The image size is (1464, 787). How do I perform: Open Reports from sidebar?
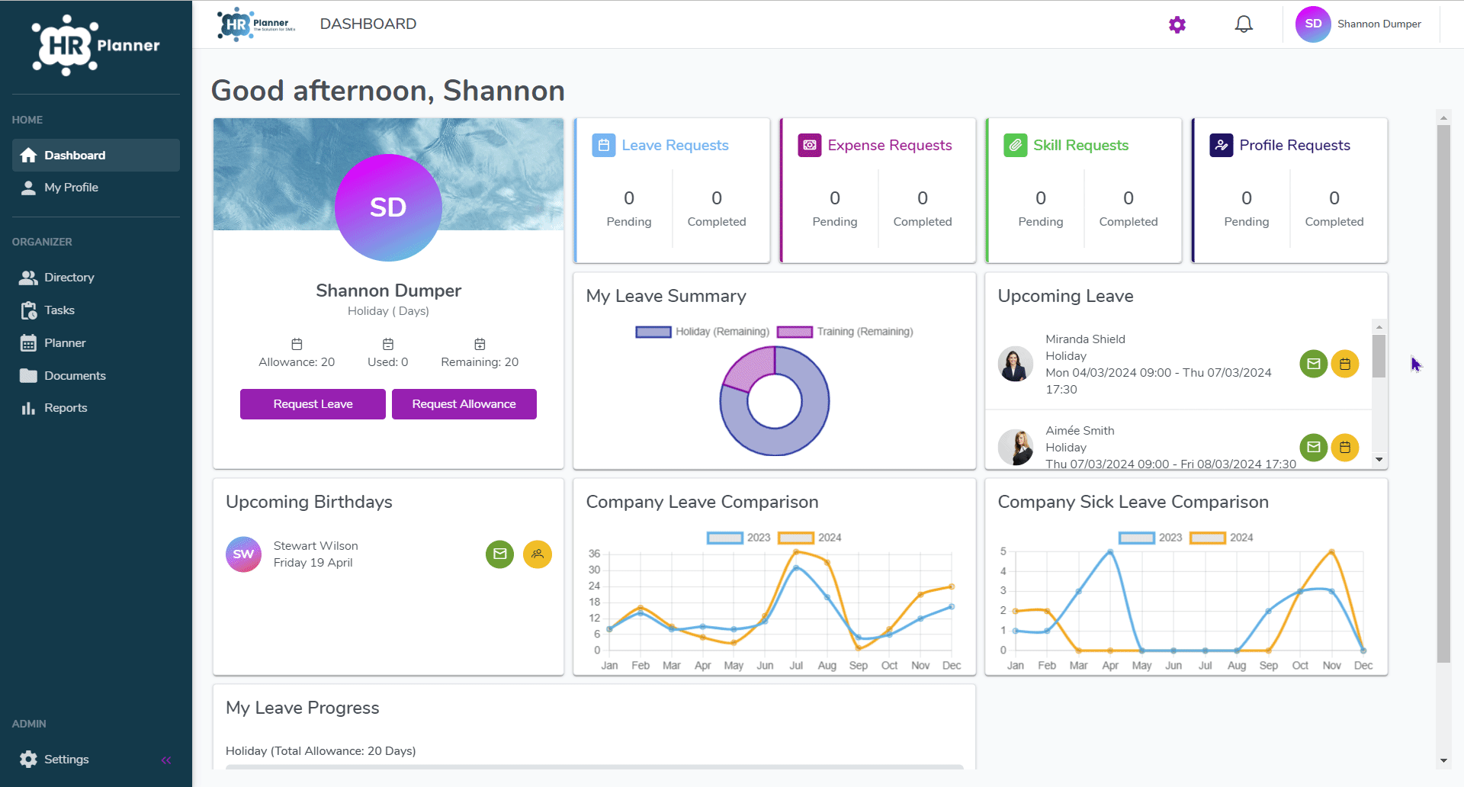(96, 408)
